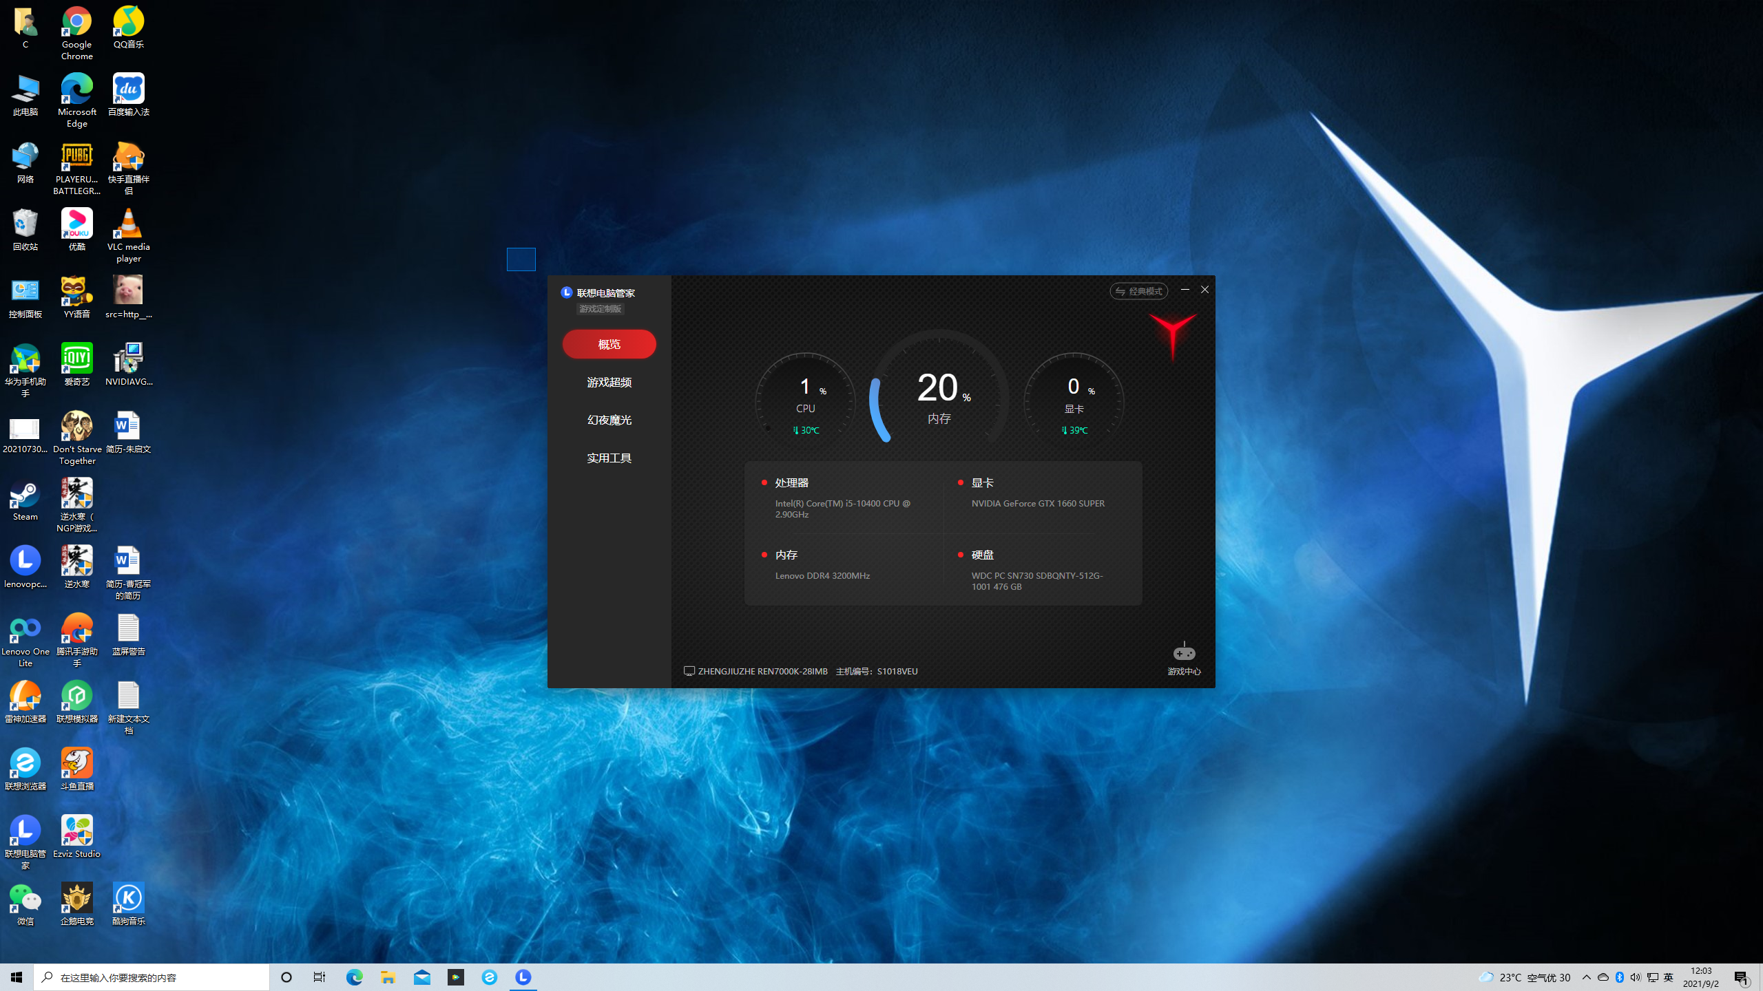Open File Explorer from the taskbar

[388, 977]
